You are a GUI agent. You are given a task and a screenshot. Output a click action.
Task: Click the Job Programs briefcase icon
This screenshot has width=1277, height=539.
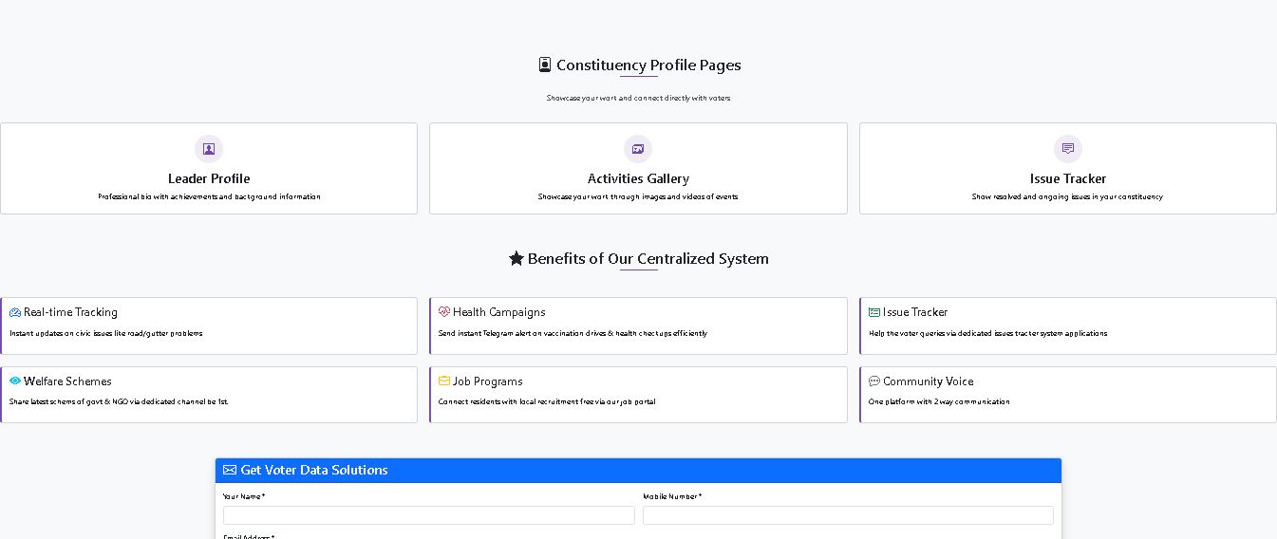pyautogui.click(x=444, y=381)
